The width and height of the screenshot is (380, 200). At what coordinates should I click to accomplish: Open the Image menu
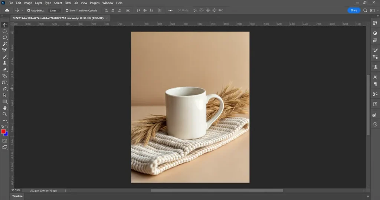tap(28, 3)
